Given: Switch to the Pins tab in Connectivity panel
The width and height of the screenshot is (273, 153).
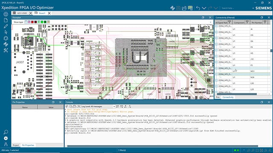Looking at the screenshot, I should [218, 97].
